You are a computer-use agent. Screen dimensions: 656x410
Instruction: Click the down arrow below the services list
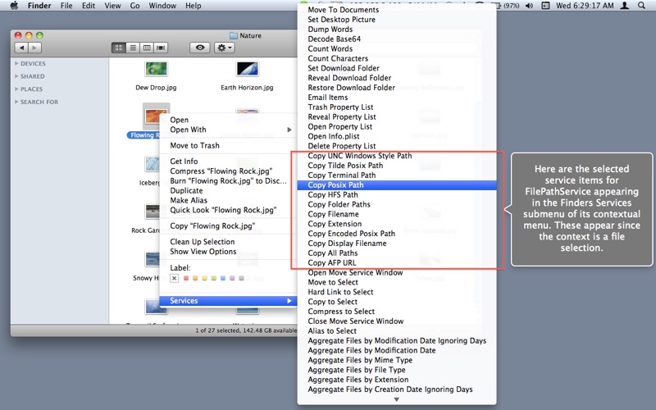pos(397,399)
